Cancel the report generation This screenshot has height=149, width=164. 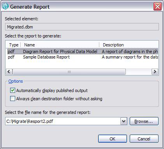[x=144, y=139]
